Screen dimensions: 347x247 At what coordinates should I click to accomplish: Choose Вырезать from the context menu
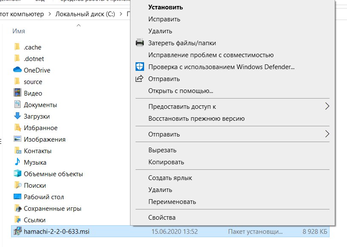click(232, 151)
